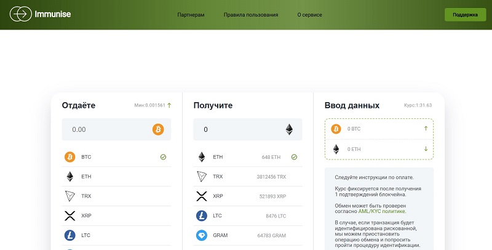This screenshot has height=250, width=492.
Task: Select ETH icon in Получите list
Action: 202,157
